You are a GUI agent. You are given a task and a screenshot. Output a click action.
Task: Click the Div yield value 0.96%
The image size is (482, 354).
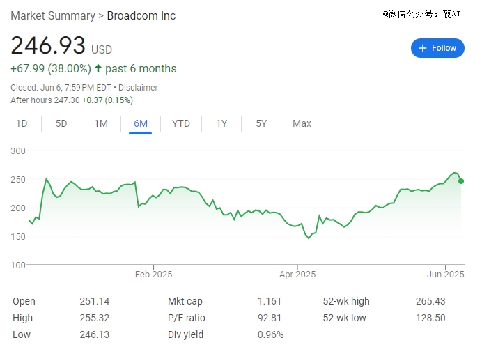tap(270, 334)
